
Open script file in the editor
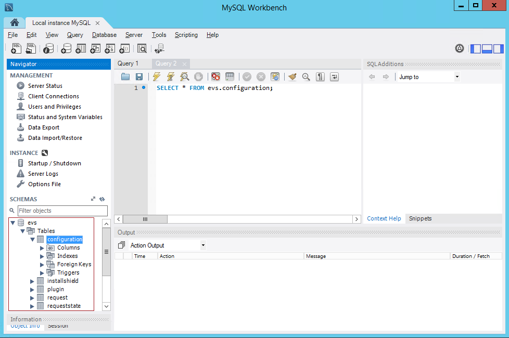(125, 76)
